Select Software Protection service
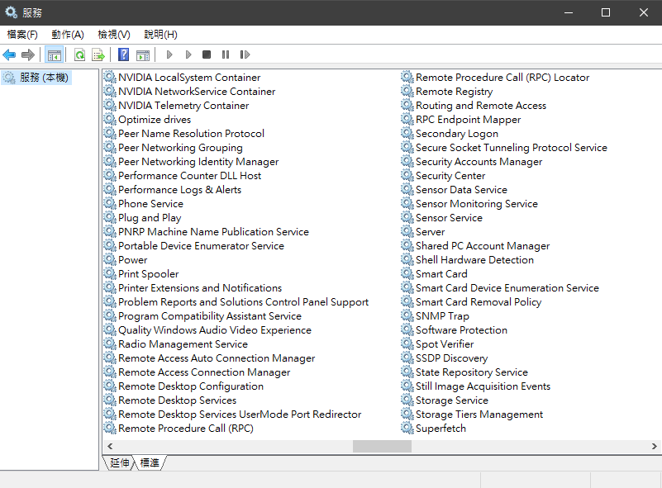 (461, 329)
